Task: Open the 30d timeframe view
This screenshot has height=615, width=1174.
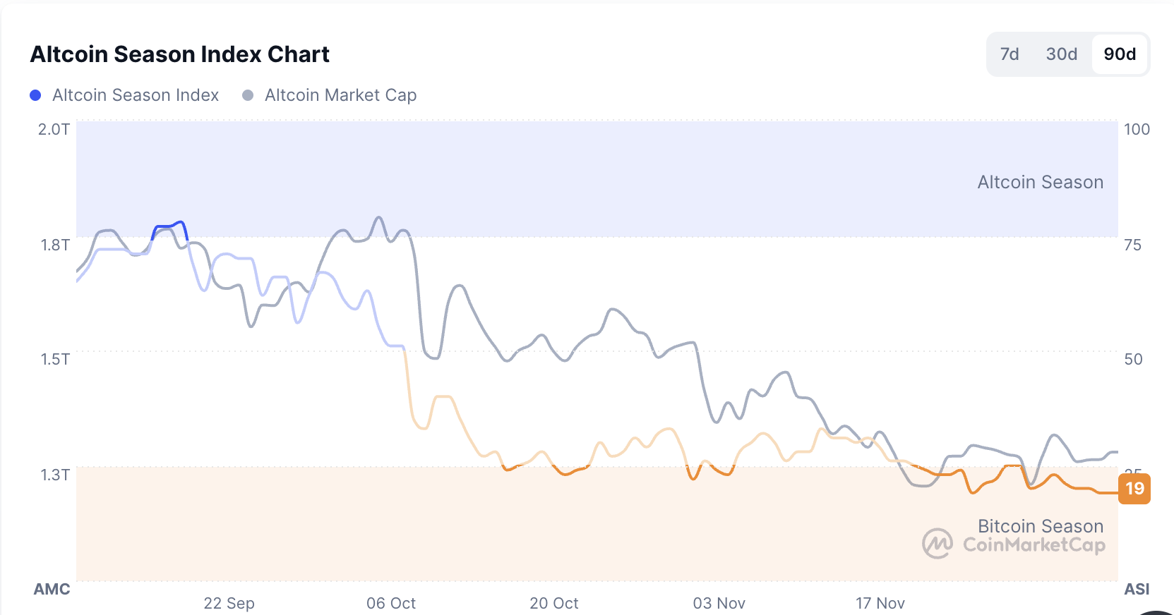Action: [x=1060, y=54]
